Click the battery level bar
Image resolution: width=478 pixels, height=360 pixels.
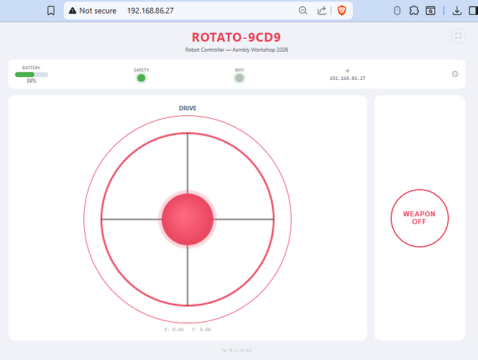coord(32,74)
